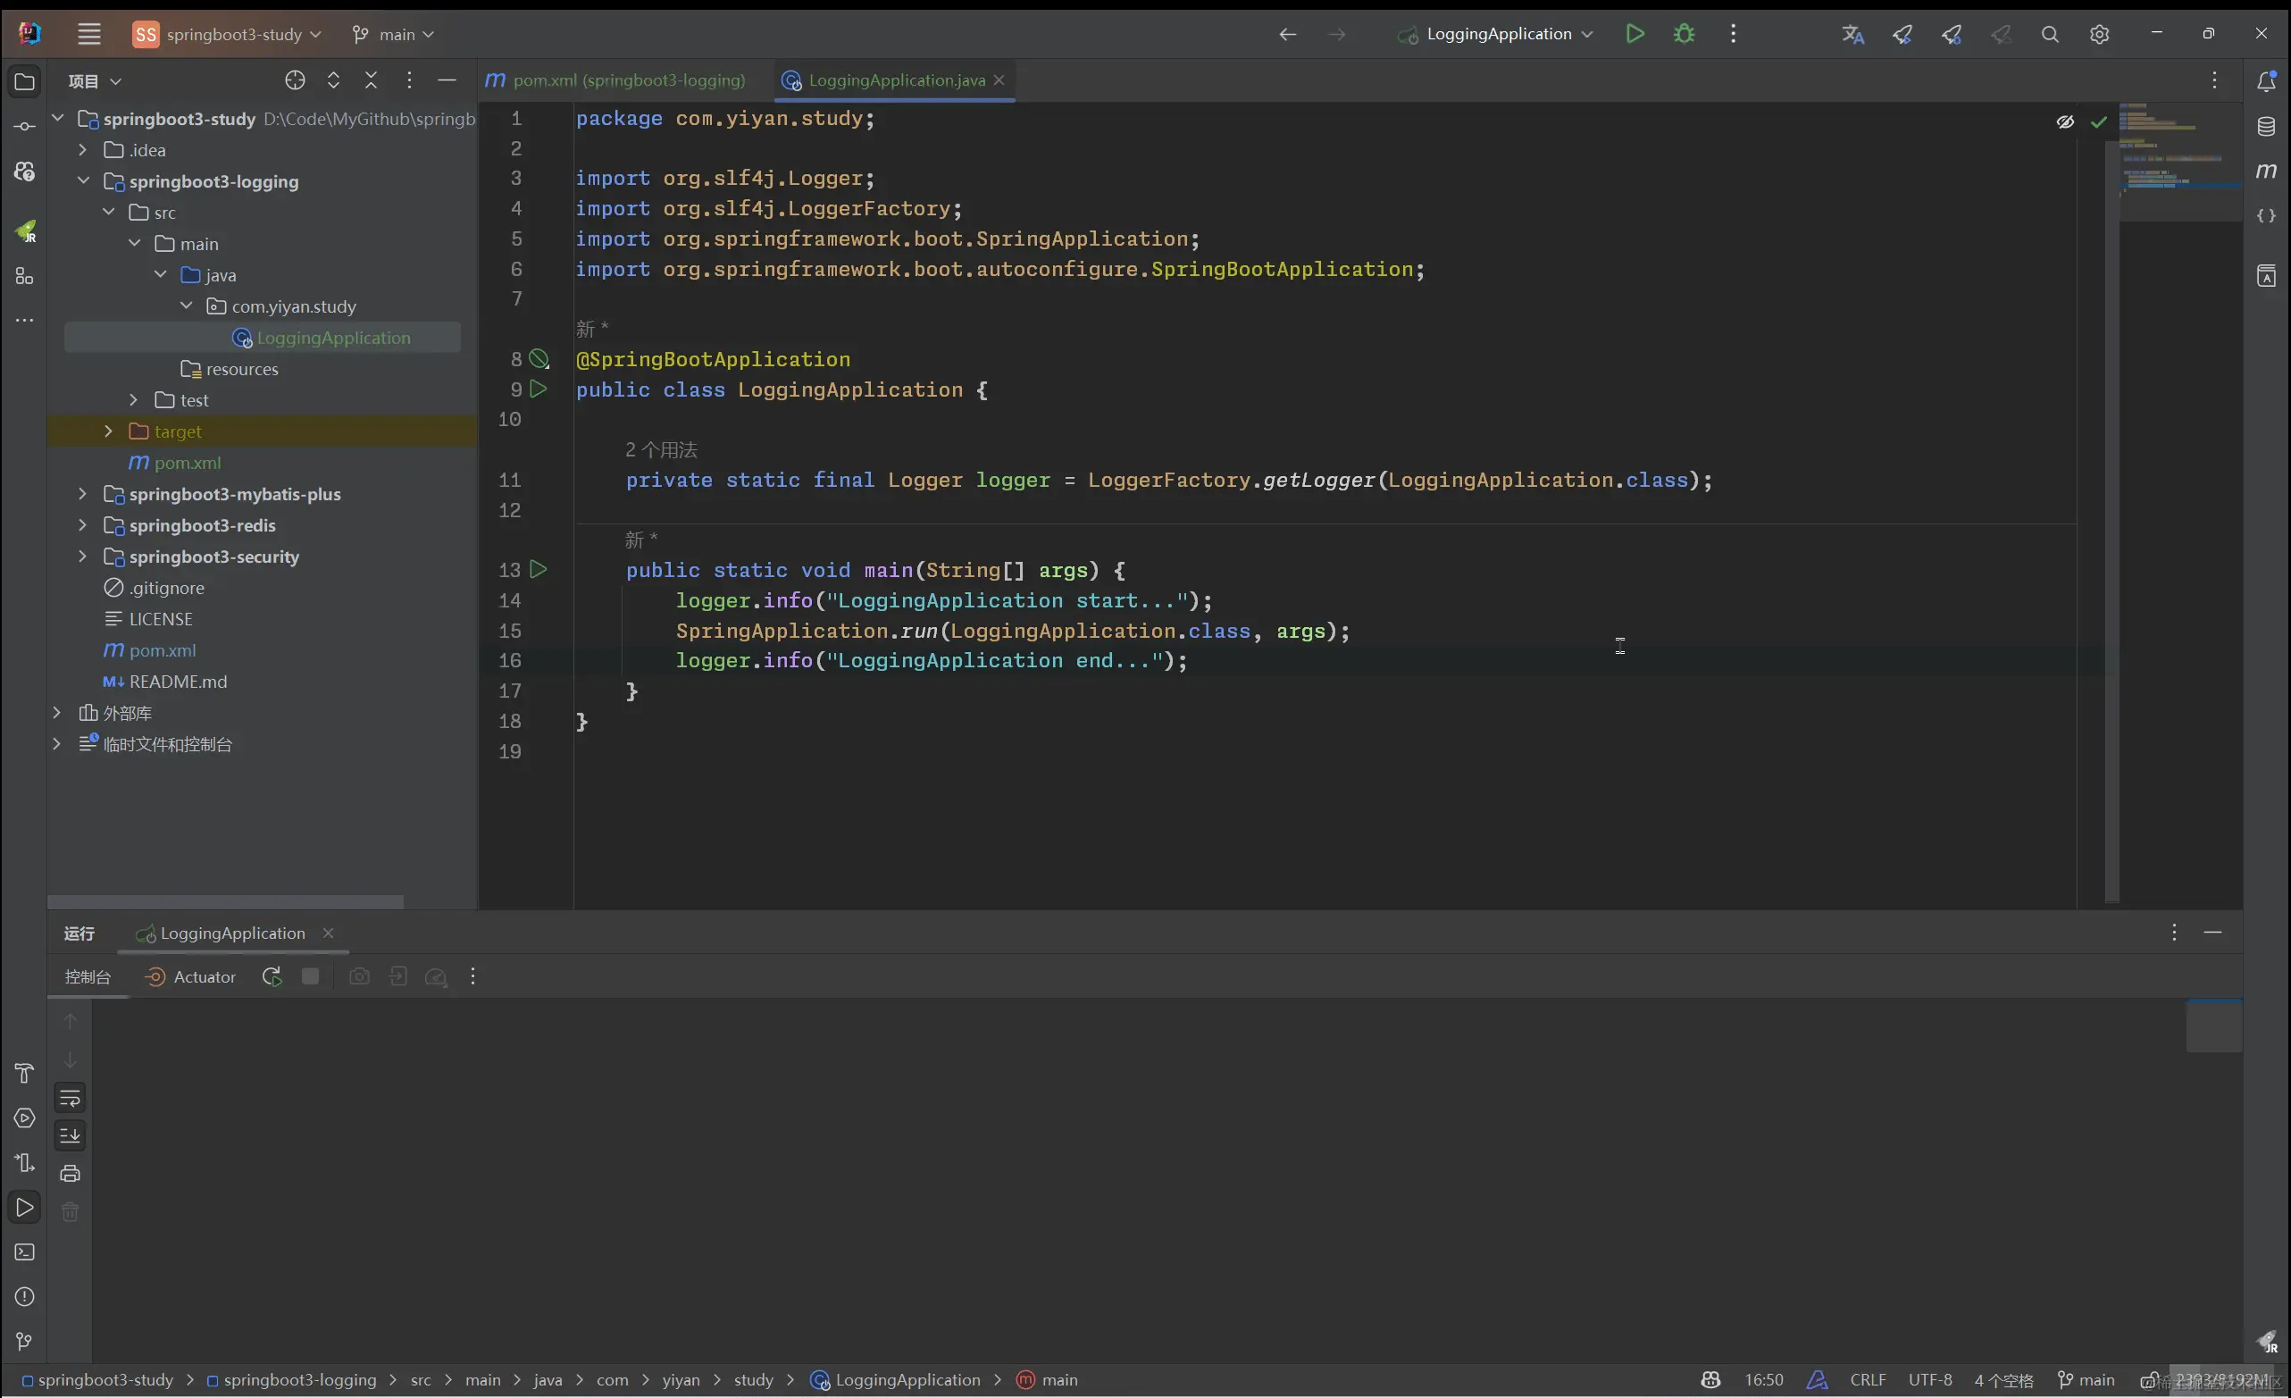Click UTF-8 encoding in status bar
The width and height of the screenshot is (2291, 1398).
(1930, 1379)
